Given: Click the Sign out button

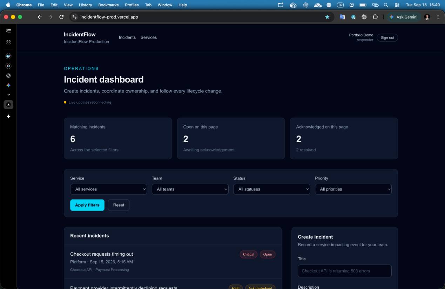Looking at the screenshot, I should point(387,37).
